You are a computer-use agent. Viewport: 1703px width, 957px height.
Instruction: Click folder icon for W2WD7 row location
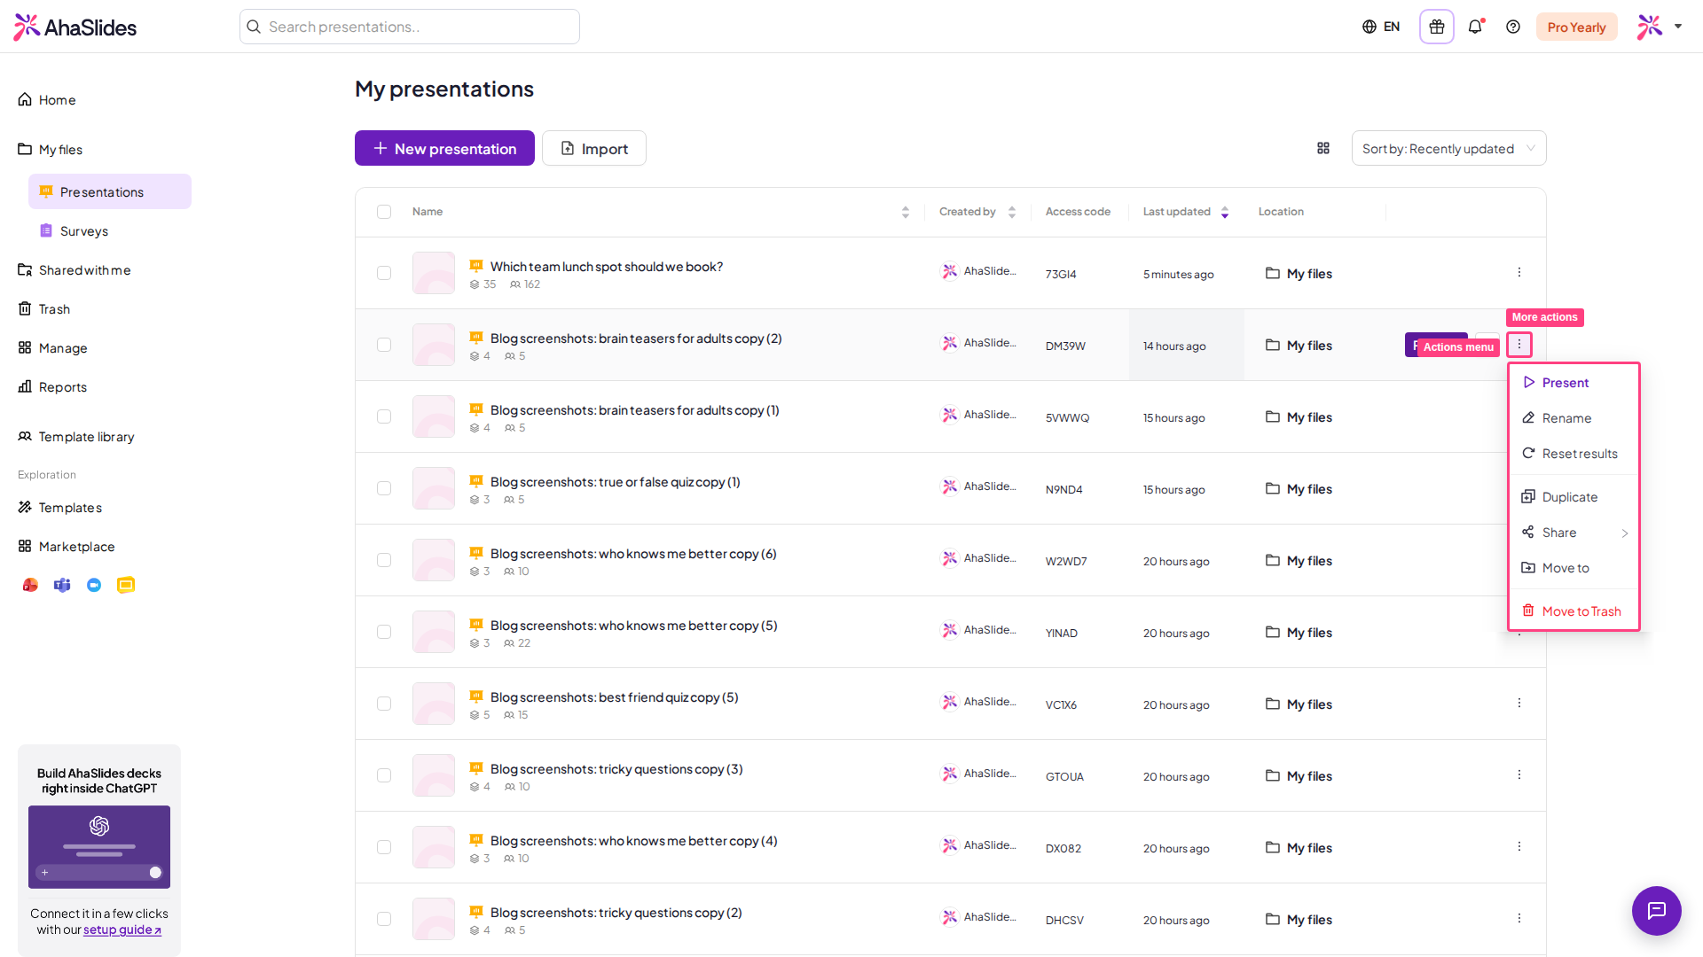pos(1273,560)
